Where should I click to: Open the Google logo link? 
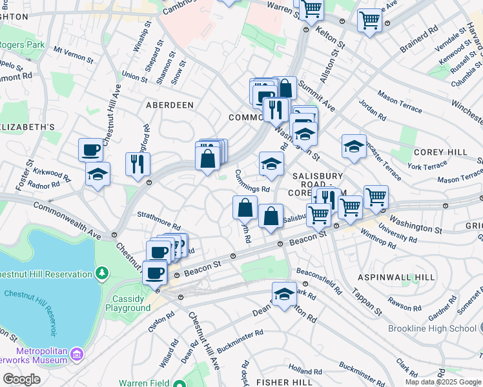tap(21, 379)
